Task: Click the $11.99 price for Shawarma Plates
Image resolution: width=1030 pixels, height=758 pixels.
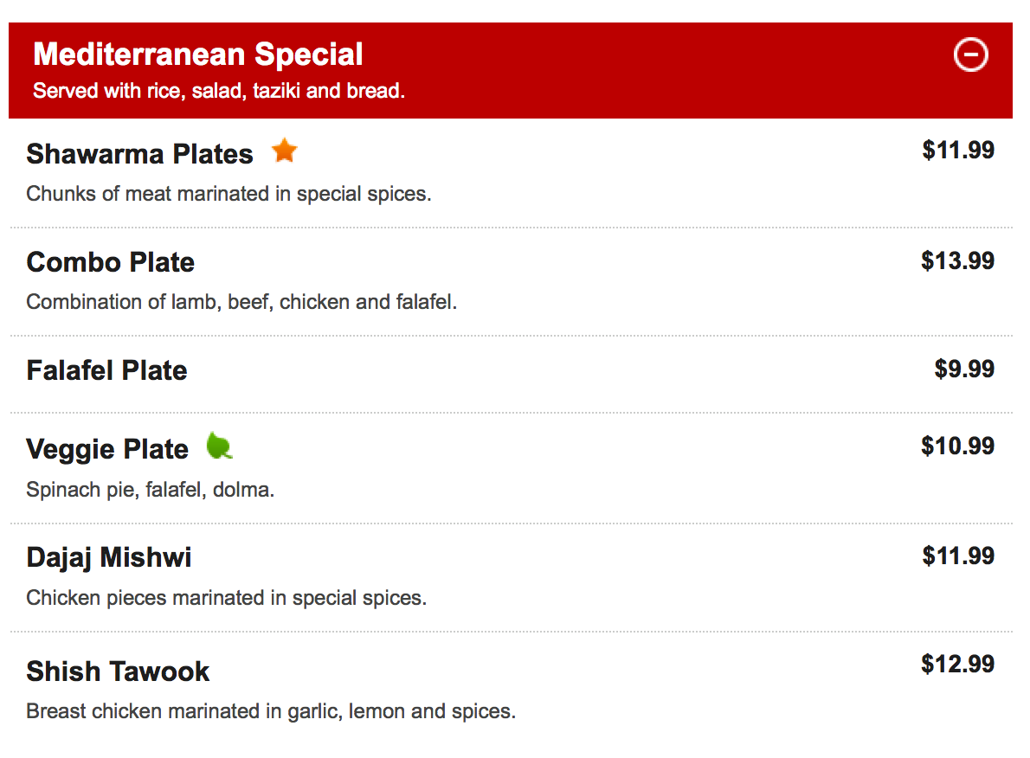Action: tap(957, 151)
